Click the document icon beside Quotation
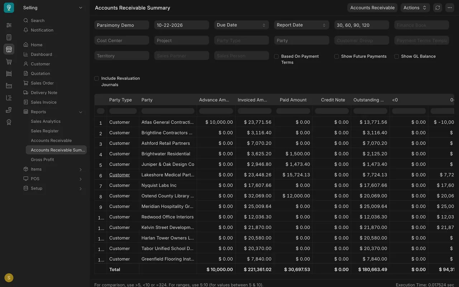This screenshot has width=459, height=287. [x=26, y=74]
